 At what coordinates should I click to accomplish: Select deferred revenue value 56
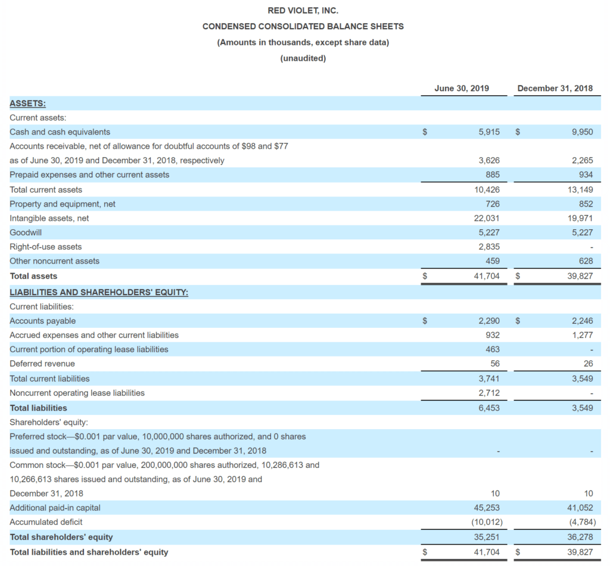click(495, 364)
